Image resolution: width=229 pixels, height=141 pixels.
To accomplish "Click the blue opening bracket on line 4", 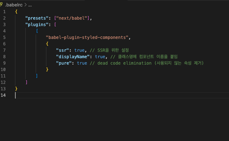I will click(37, 31).
